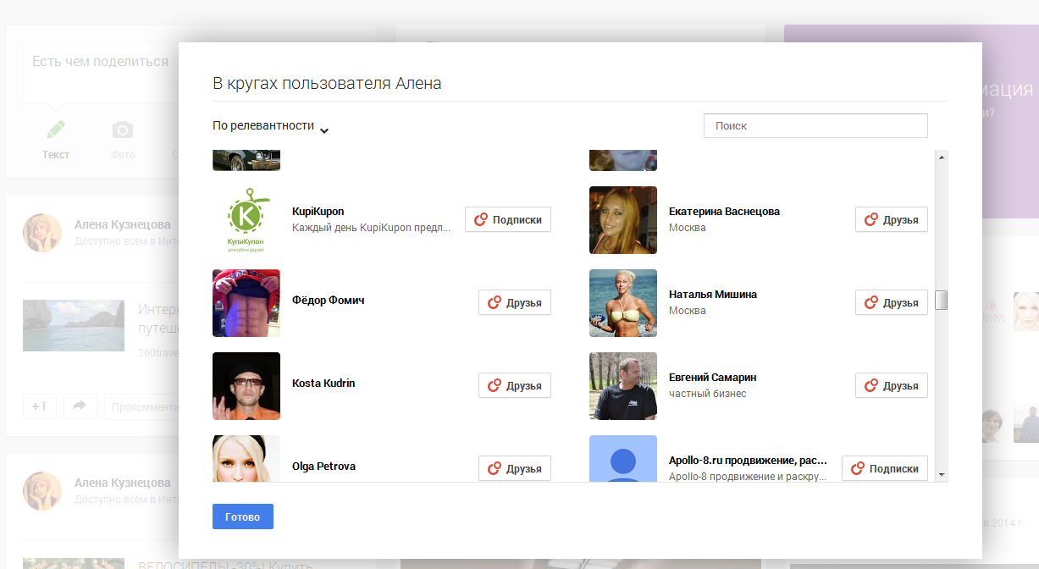
Task: Click the circles icon next to KupiKupon
Action: 481,220
